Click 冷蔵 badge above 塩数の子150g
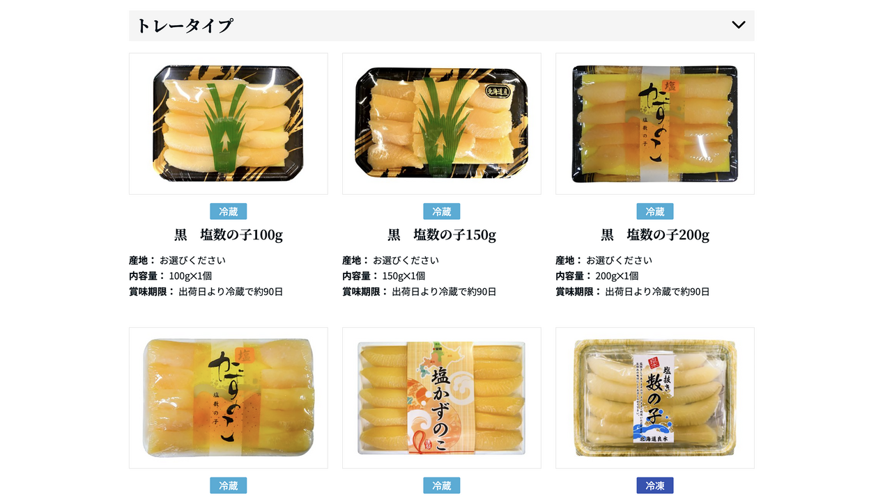 442,212
